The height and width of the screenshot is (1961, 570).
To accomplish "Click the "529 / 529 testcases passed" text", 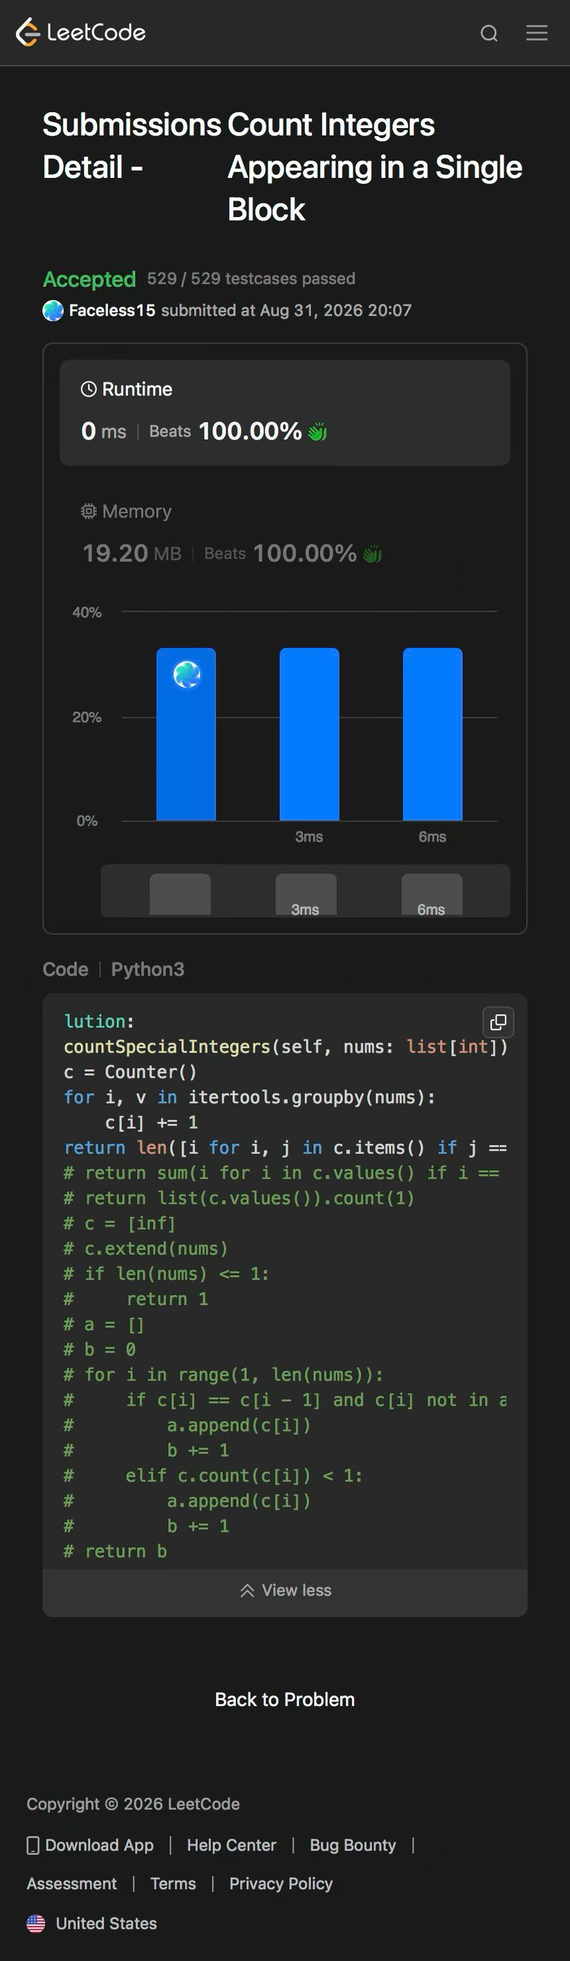I will 252,279.
